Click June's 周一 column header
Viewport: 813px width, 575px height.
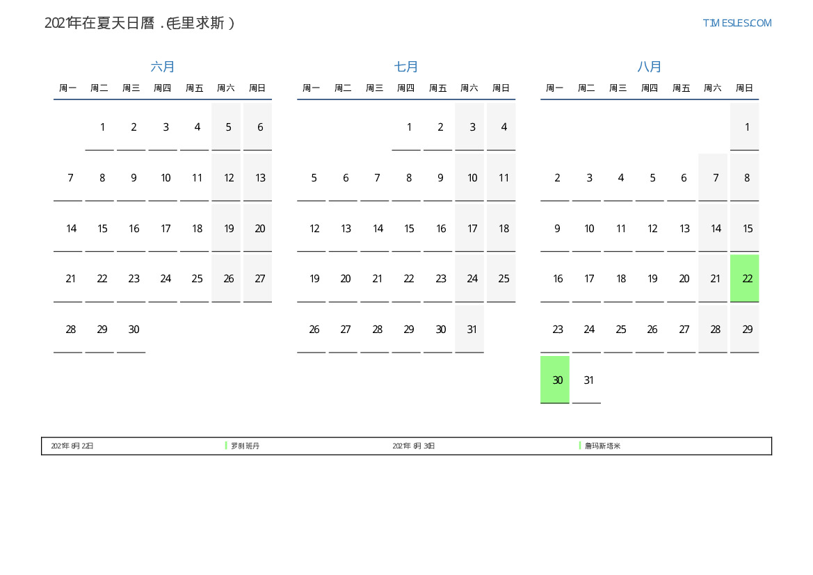point(67,88)
